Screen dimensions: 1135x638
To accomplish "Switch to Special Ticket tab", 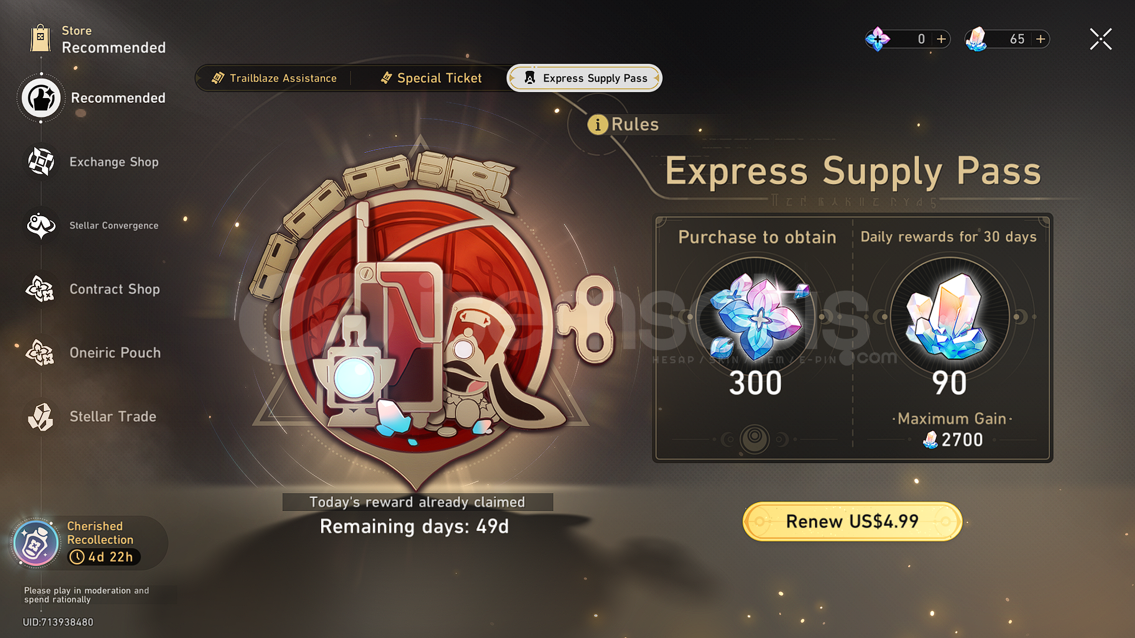I will click(x=431, y=78).
